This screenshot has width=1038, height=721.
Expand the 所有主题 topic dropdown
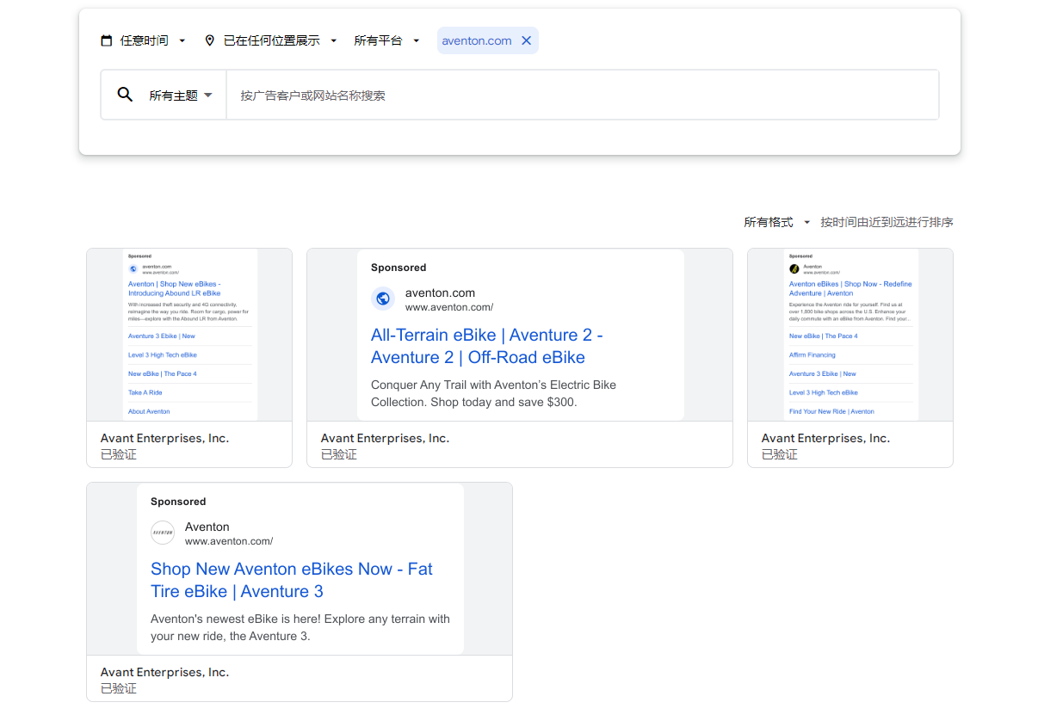pos(181,96)
